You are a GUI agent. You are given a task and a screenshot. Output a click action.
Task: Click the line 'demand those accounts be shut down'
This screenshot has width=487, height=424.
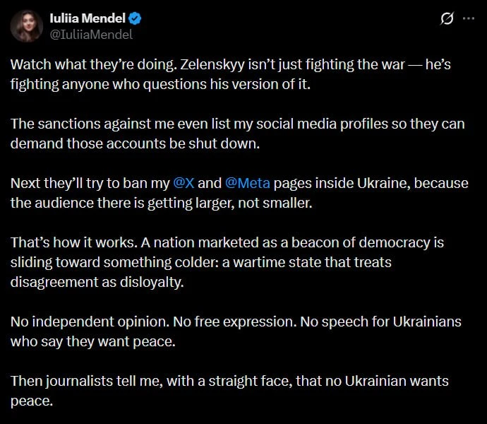click(x=135, y=143)
